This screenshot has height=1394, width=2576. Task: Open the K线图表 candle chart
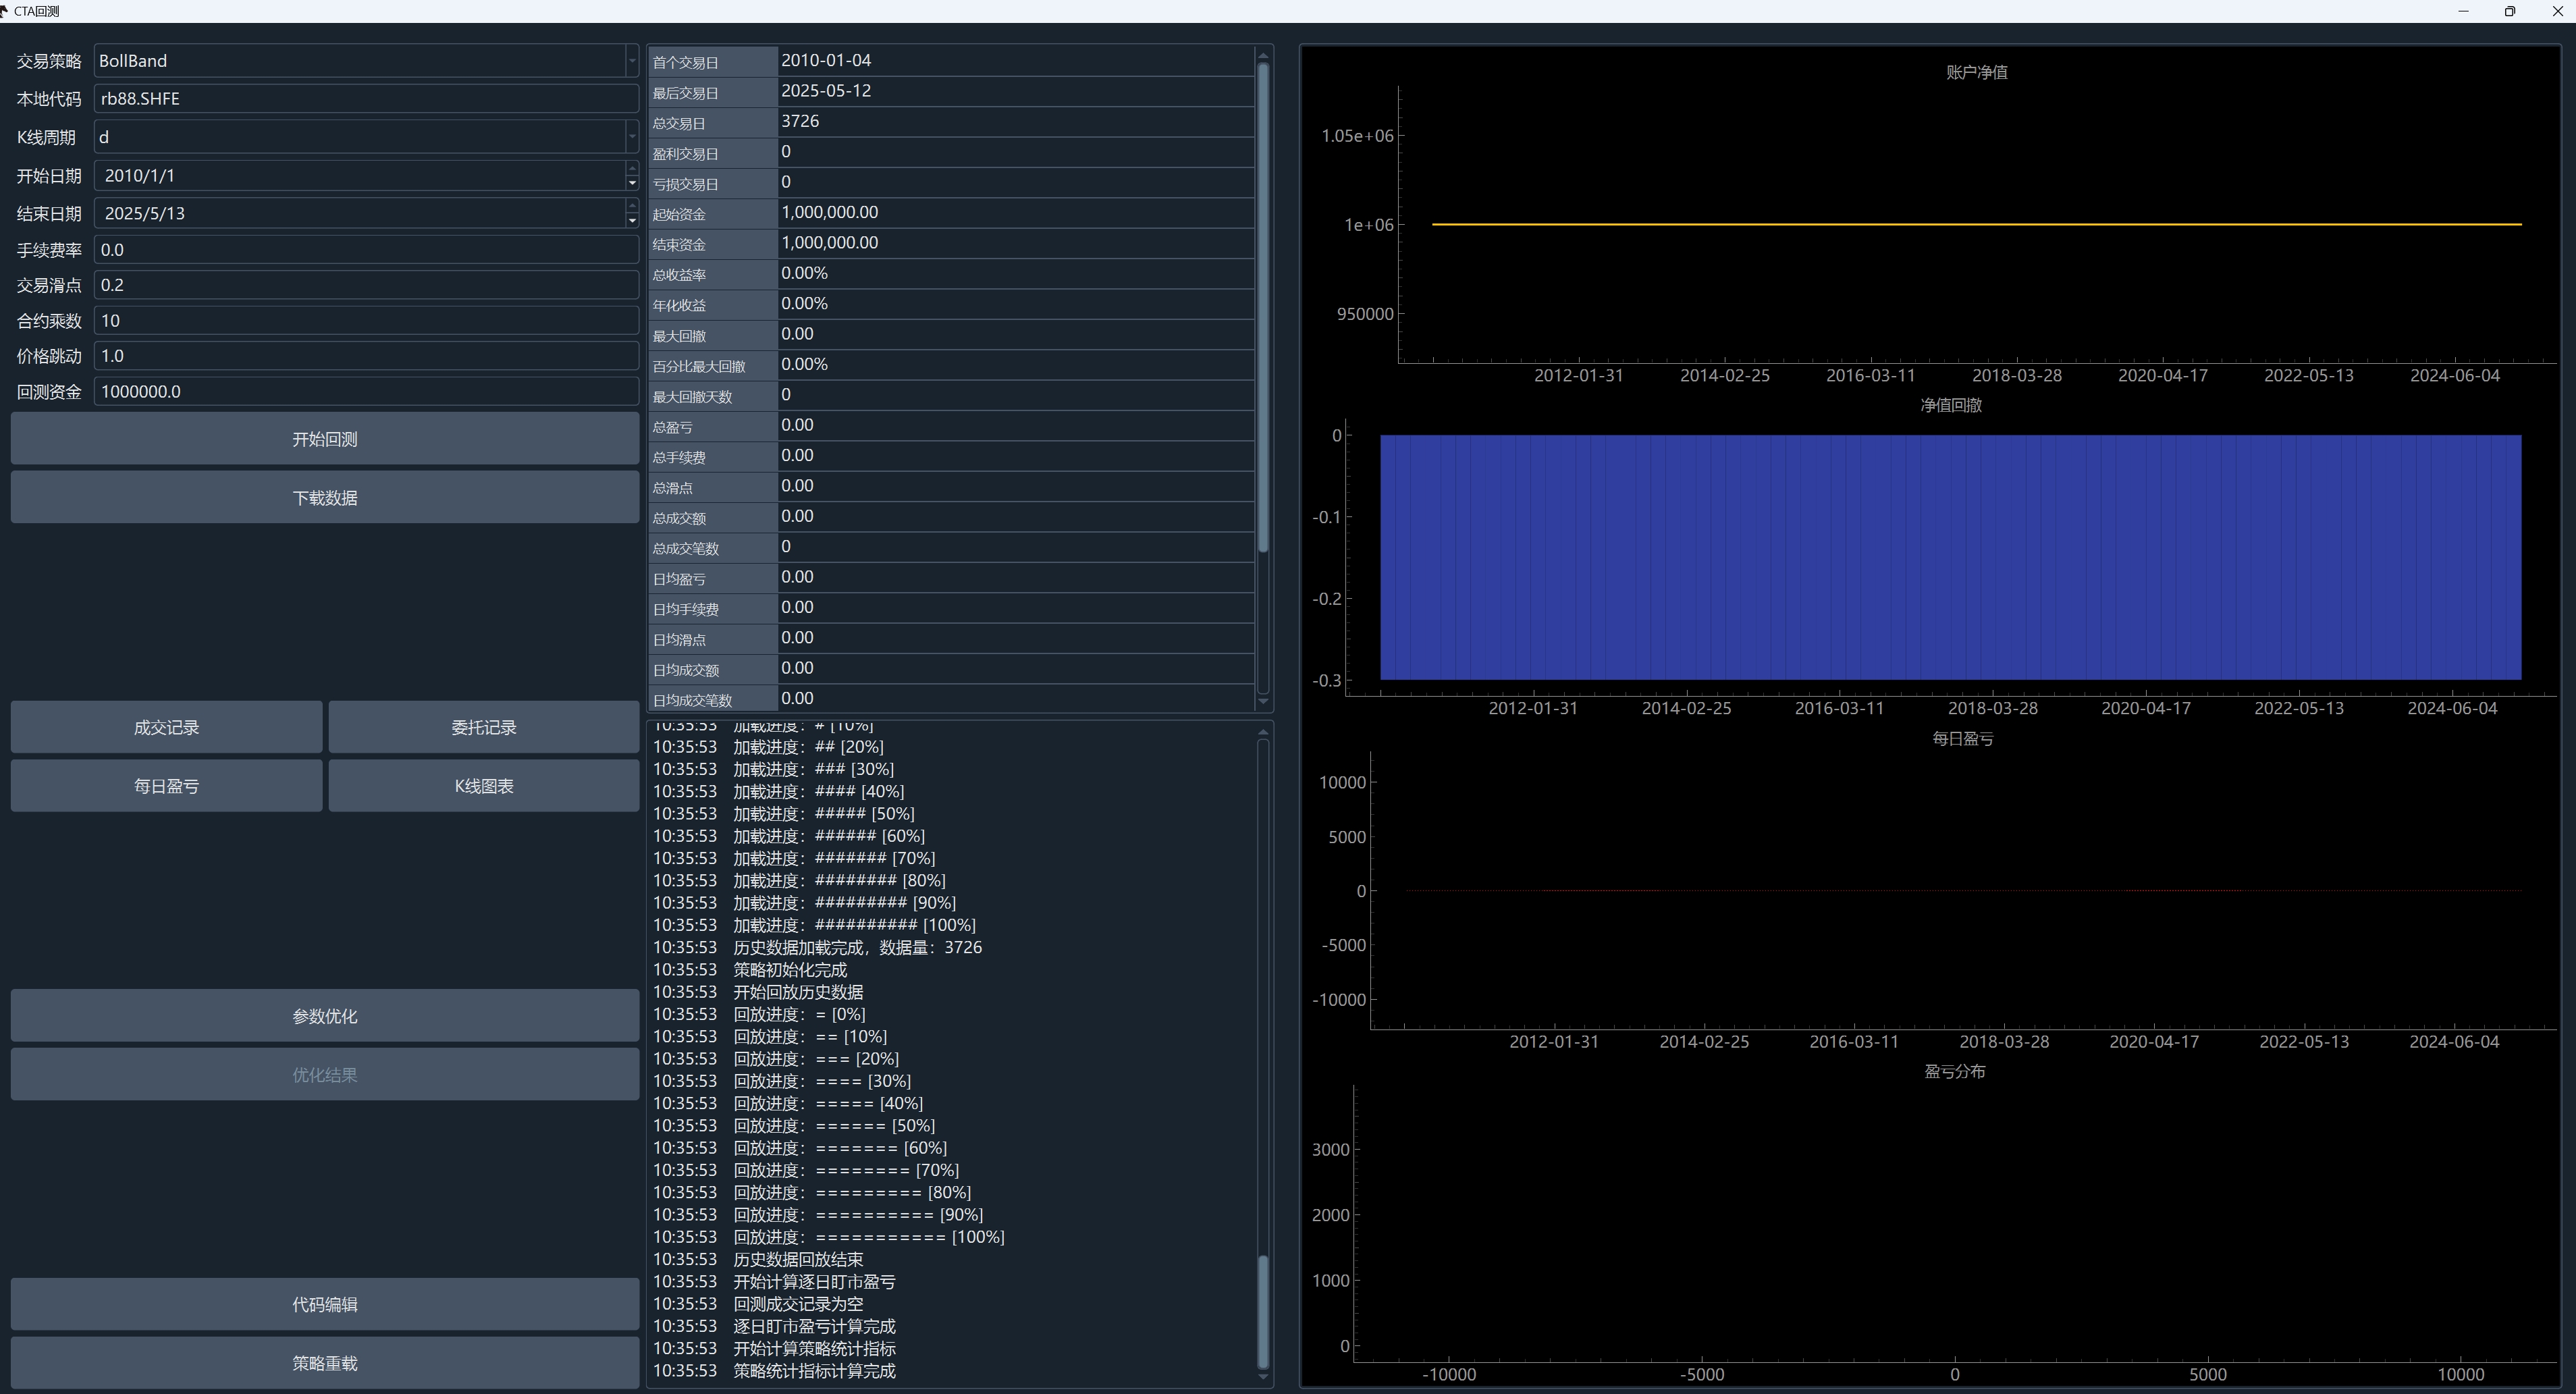click(x=484, y=787)
